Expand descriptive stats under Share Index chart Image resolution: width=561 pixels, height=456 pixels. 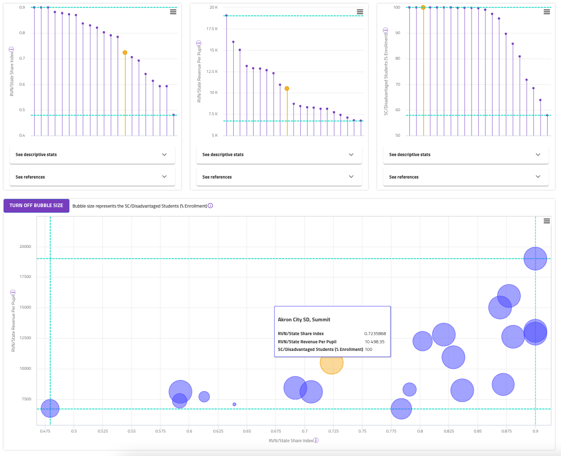[92, 155]
